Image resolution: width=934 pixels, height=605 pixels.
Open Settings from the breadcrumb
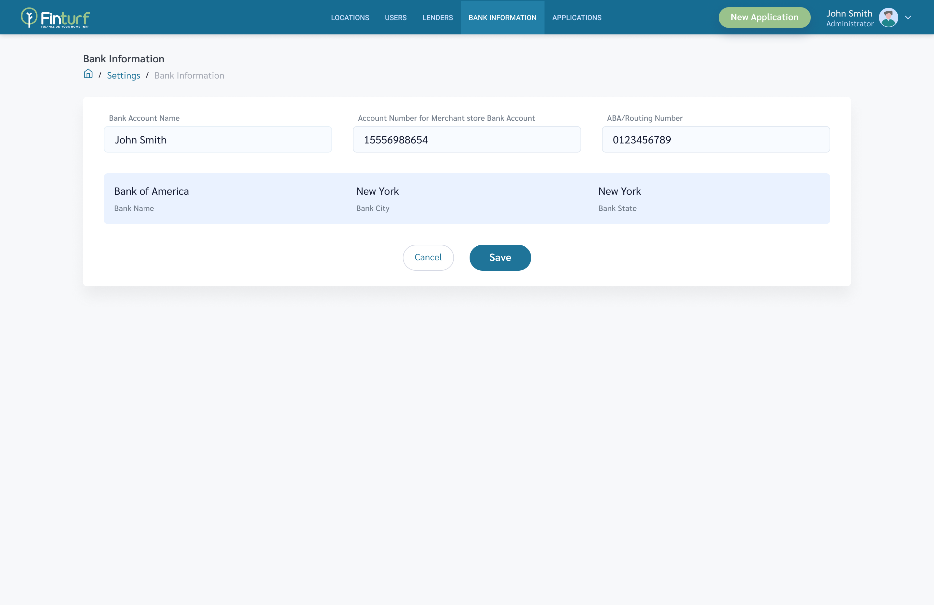[123, 75]
